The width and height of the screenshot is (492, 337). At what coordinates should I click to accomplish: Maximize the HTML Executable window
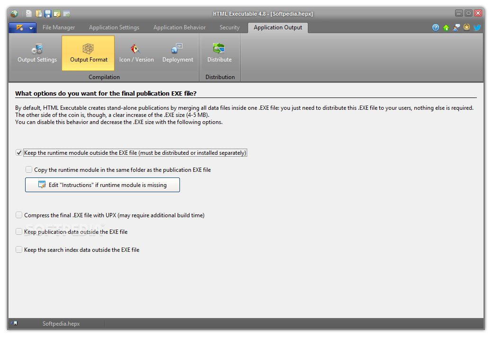tap(468, 13)
